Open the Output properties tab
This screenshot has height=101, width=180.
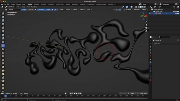pyautogui.click(x=150, y=47)
